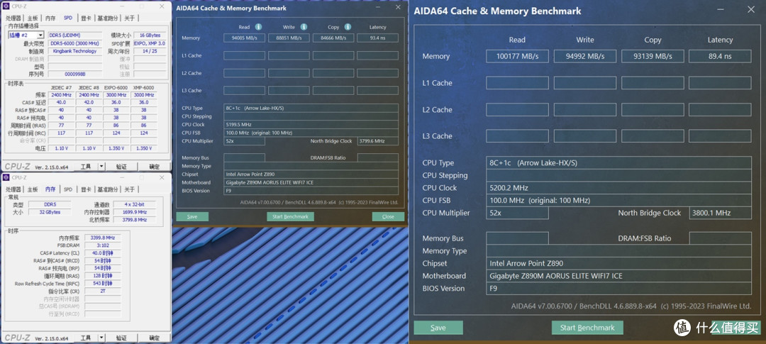Image resolution: width=766 pixels, height=344 pixels.
Task: Click the 93139 MB/s memory copy value
Action: [x=653, y=56]
